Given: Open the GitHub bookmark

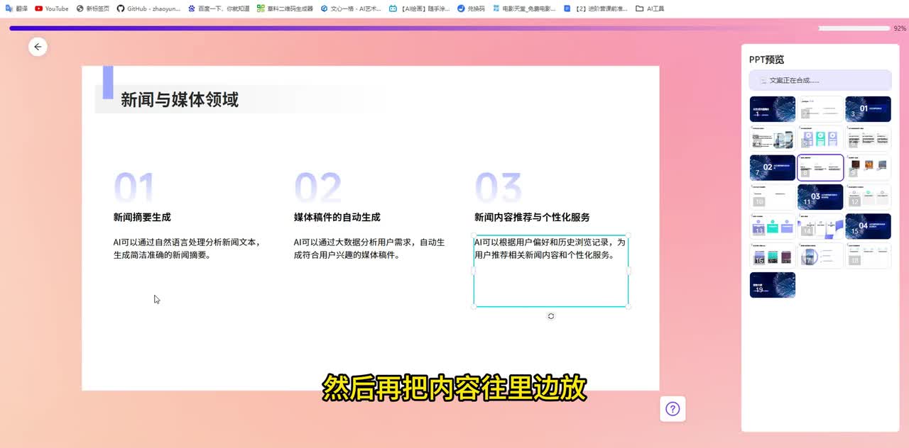Looking at the screenshot, I should tap(148, 9).
